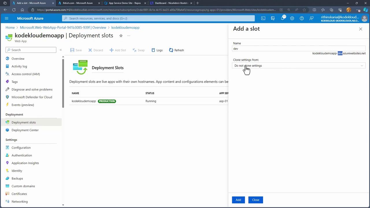Screen dimensions: 370x208
Task: Open the browser home page
Action: [x=22, y=10]
